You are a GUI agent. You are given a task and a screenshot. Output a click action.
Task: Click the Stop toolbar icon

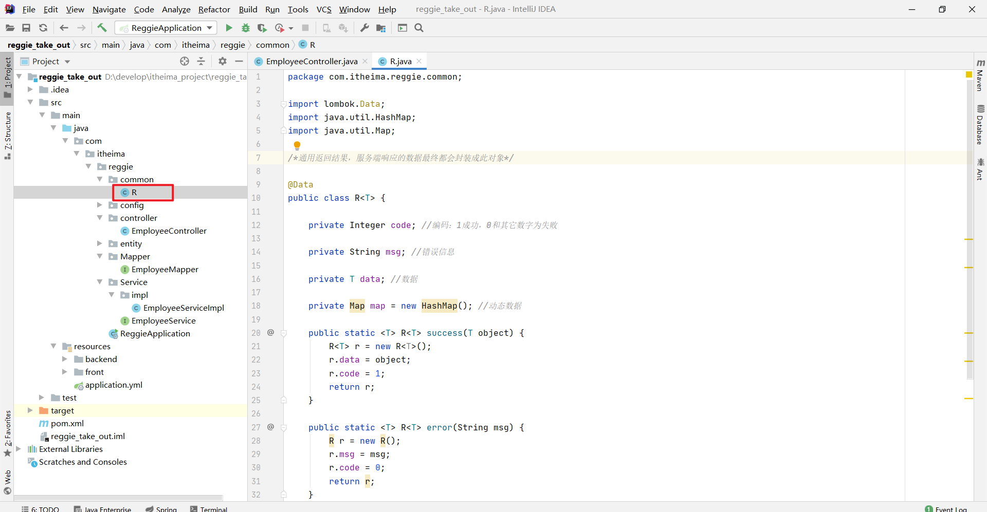305,28
